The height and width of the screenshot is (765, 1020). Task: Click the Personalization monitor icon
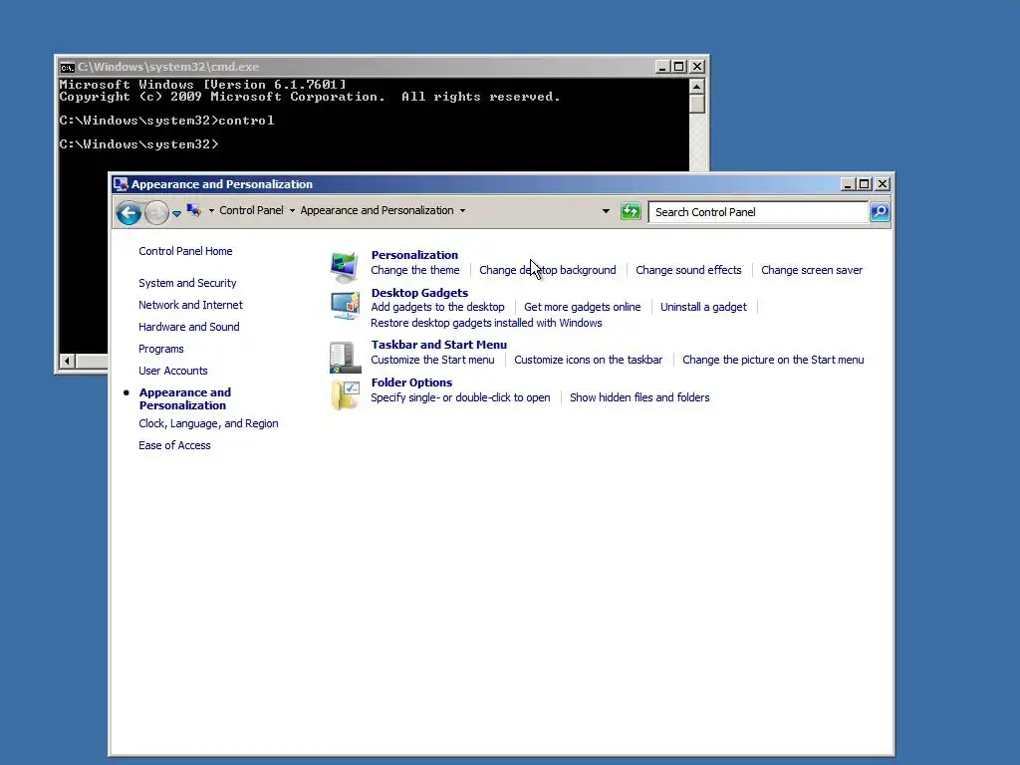(x=344, y=267)
